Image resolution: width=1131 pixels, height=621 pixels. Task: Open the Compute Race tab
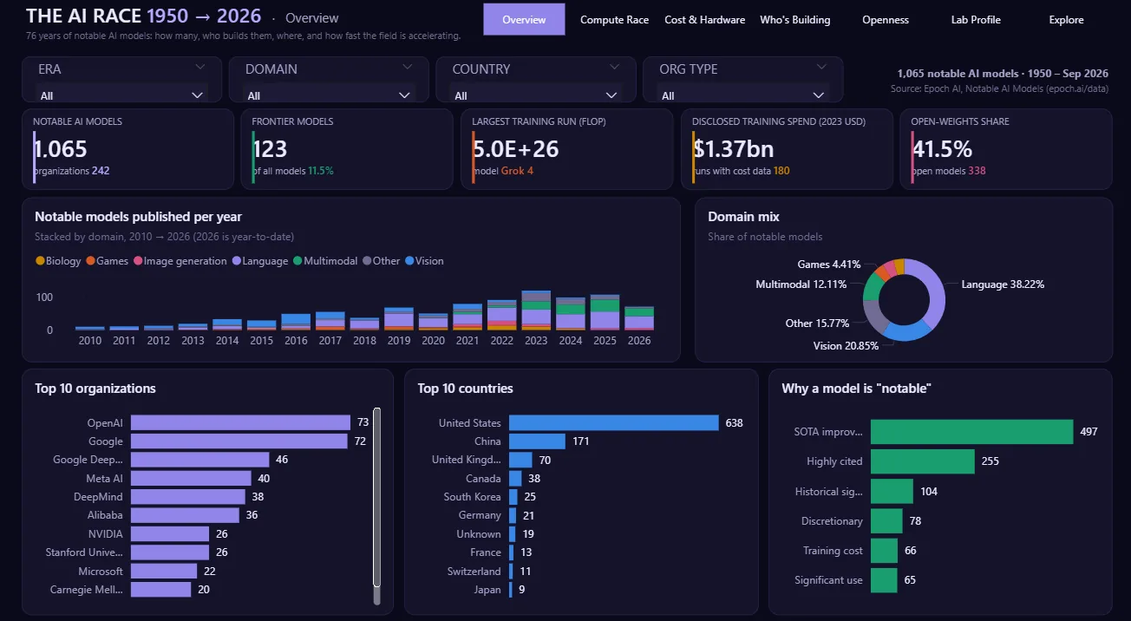pos(614,19)
